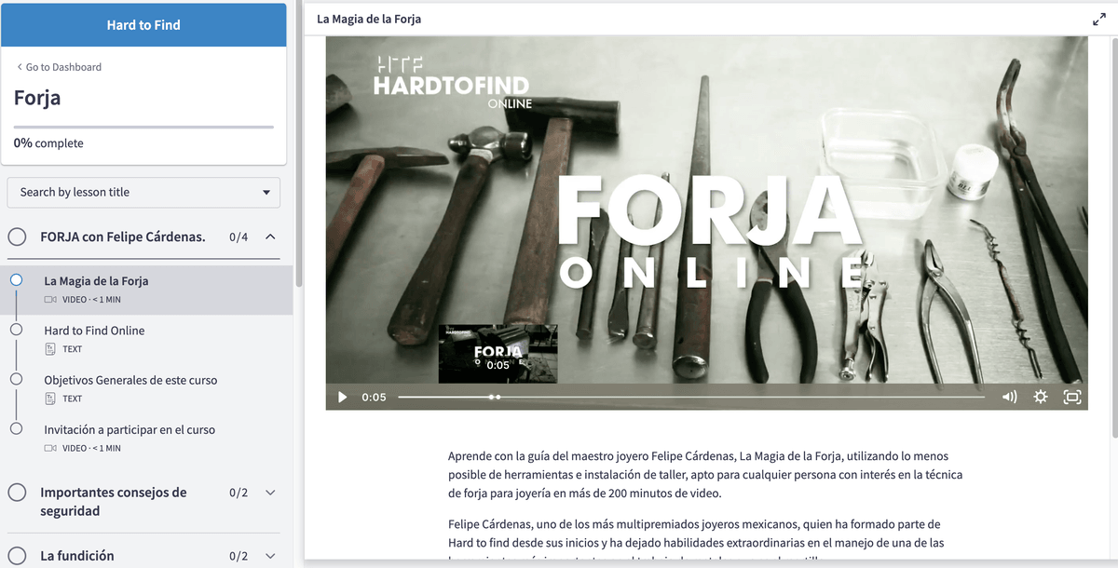This screenshot has width=1118, height=568.
Task: Mute the video with the volume icon
Action: pyautogui.click(x=1010, y=397)
